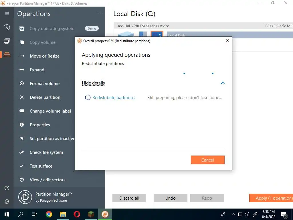The height and width of the screenshot is (220, 293).
Task: Select Test surface operation
Action: (41, 166)
